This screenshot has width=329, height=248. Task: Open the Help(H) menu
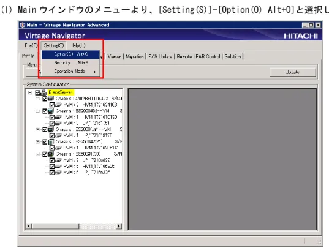(x=79, y=45)
